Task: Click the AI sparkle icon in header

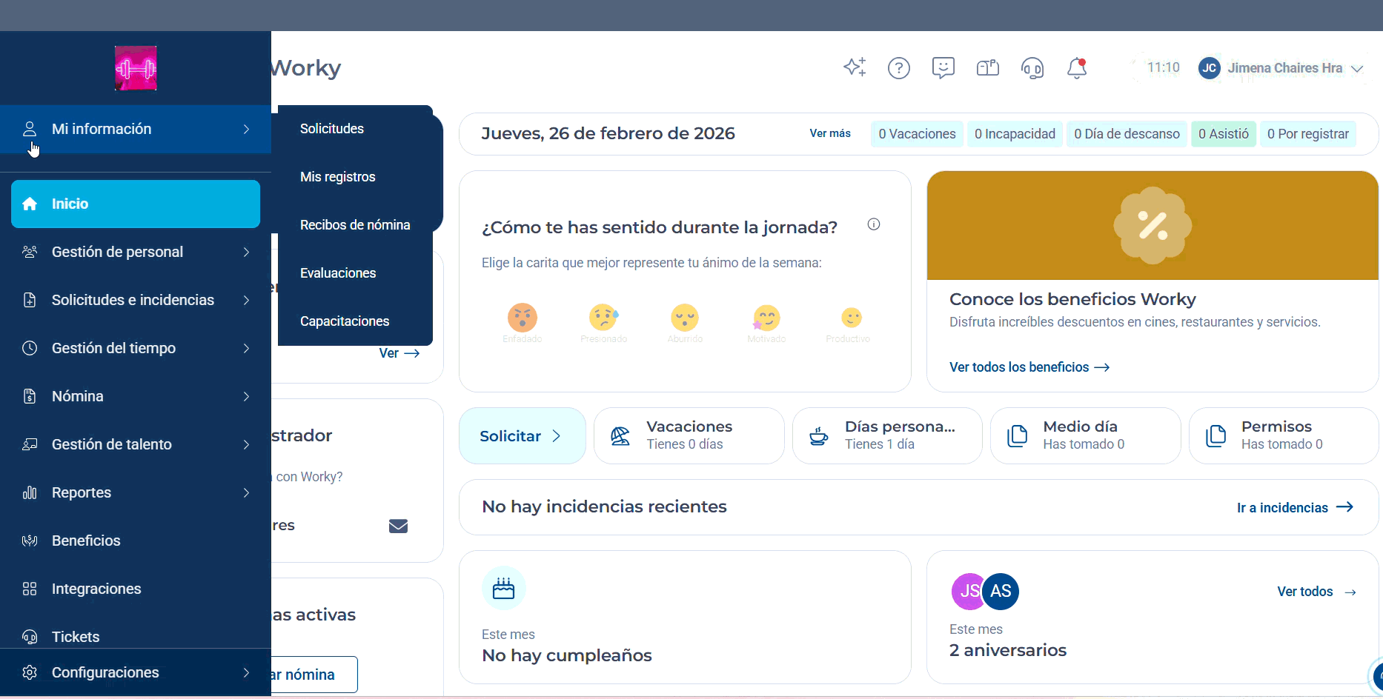Action: pyautogui.click(x=855, y=67)
